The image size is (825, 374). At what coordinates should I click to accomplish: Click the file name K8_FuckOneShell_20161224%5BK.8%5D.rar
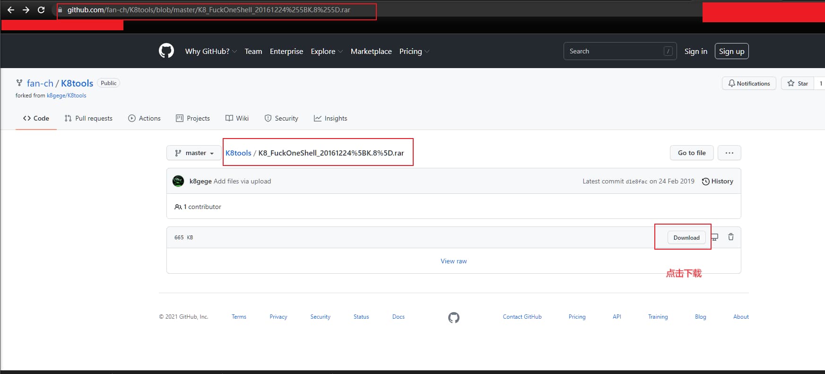(x=331, y=153)
